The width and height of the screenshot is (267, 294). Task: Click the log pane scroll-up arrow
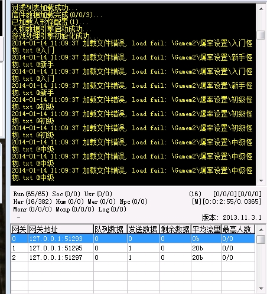[261, 9]
